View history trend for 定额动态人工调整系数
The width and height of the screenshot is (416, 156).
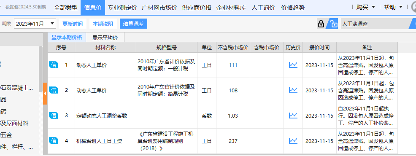coord(293,116)
